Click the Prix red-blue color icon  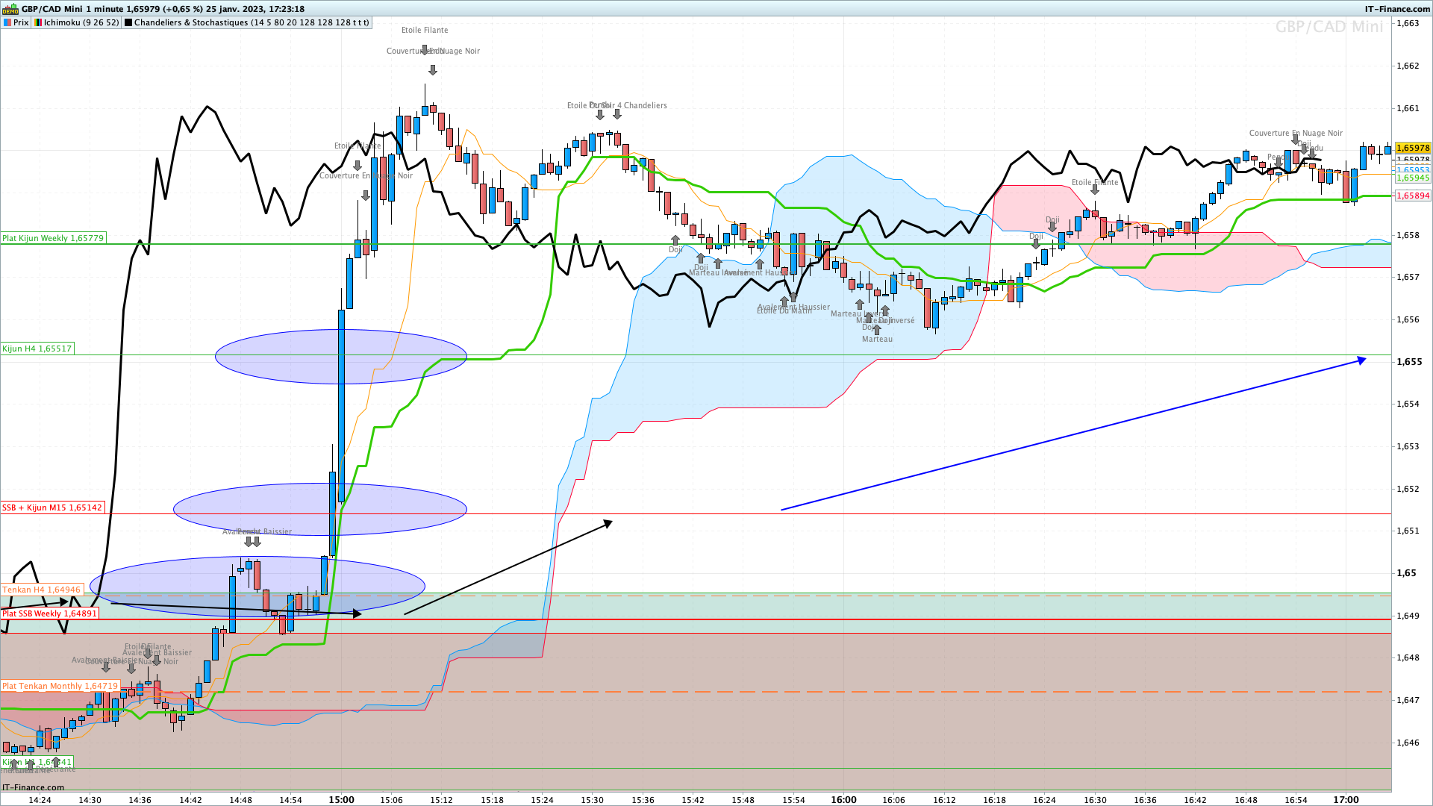pyautogui.click(x=7, y=22)
